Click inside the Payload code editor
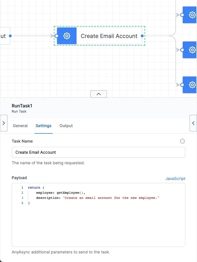Viewport: 197px width, 262px height. pyautogui.click(x=98, y=223)
